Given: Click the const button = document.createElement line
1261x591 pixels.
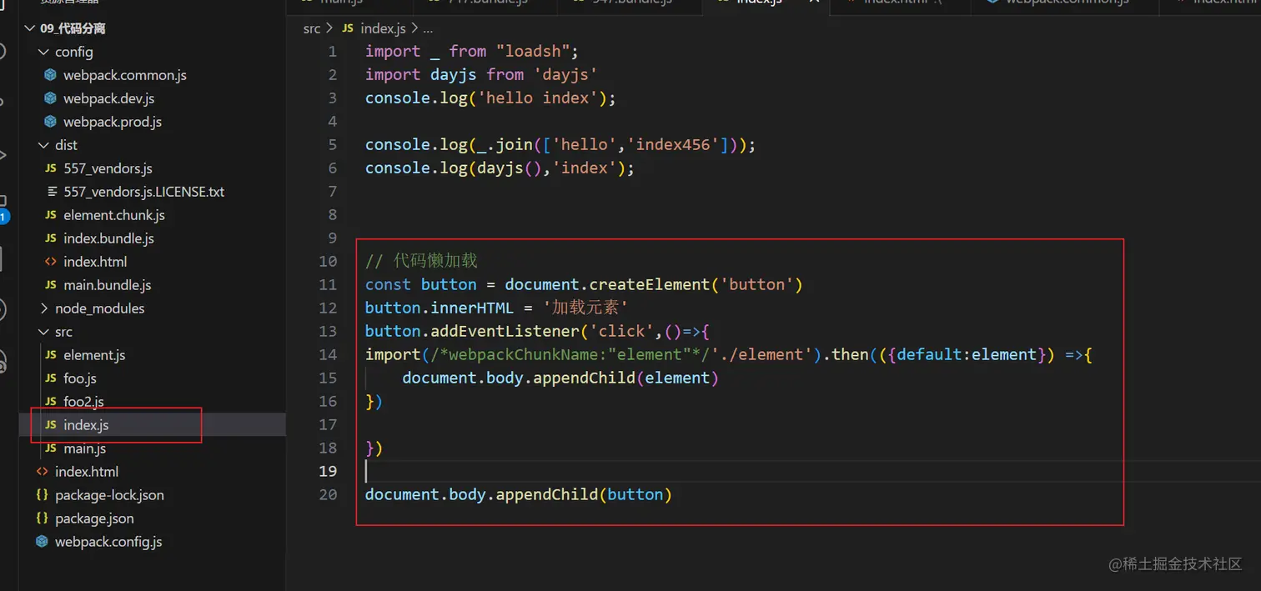Looking at the screenshot, I should [584, 285].
